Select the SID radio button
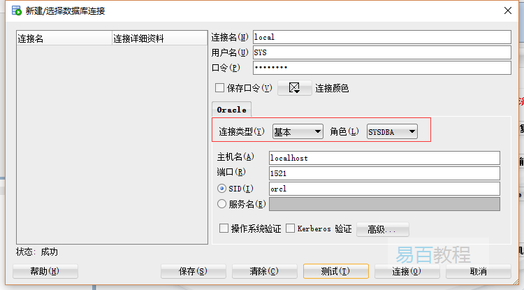 coord(222,189)
